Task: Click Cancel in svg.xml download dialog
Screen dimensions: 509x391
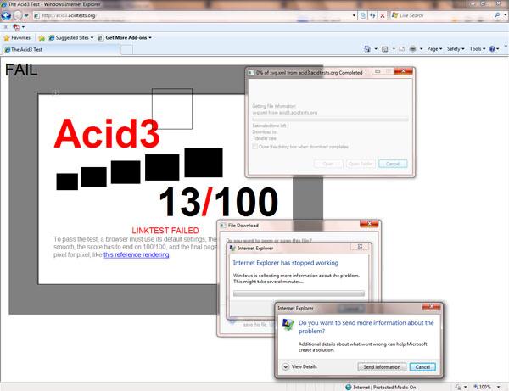Action: [393, 164]
